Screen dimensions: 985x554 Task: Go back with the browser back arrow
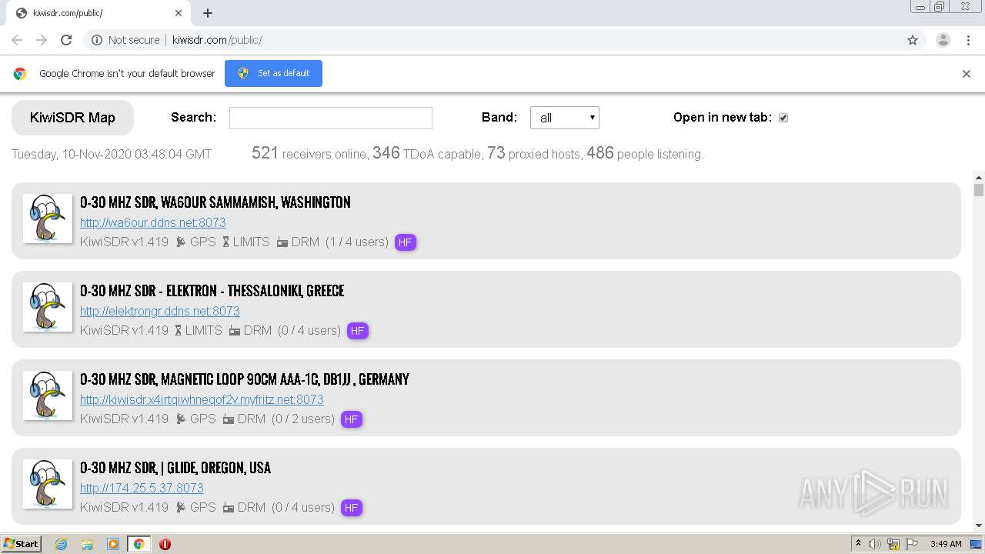coord(17,40)
